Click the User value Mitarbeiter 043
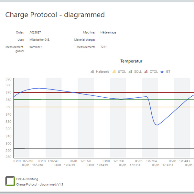 [x=39, y=40]
